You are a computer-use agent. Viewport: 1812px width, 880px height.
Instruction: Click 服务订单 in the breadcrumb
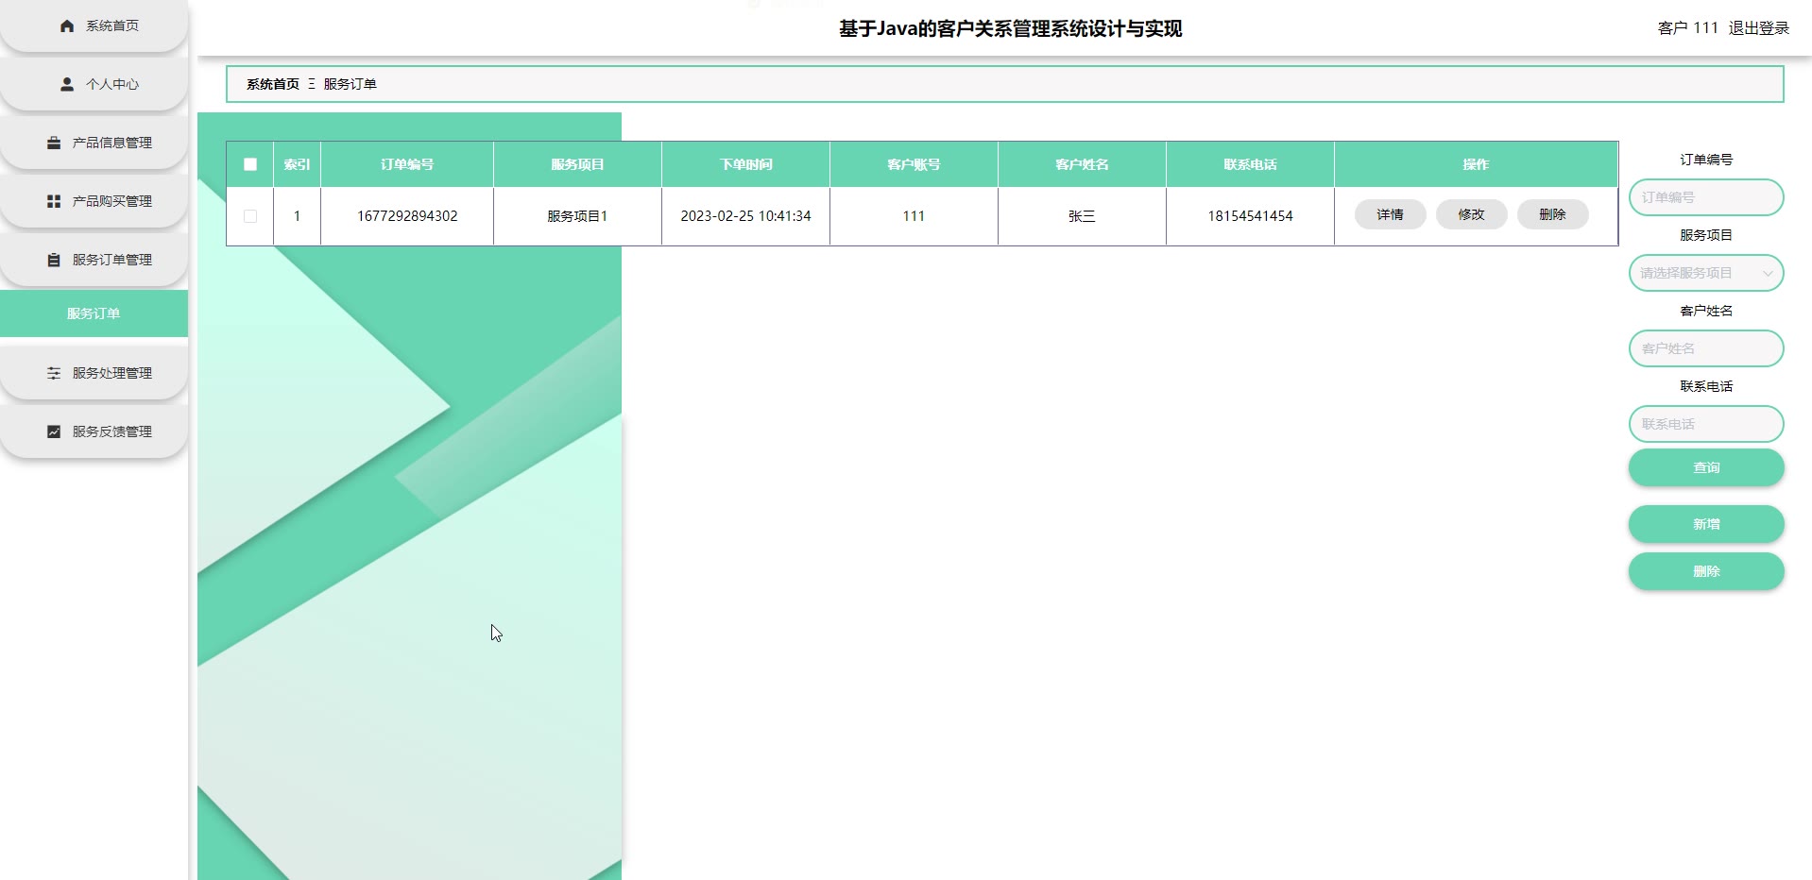point(350,84)
